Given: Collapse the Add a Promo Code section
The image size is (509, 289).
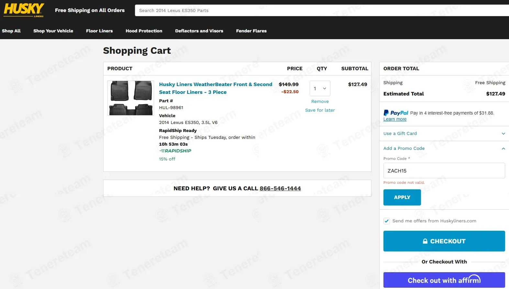Looking at the screenshot, I should pos(444,149).
